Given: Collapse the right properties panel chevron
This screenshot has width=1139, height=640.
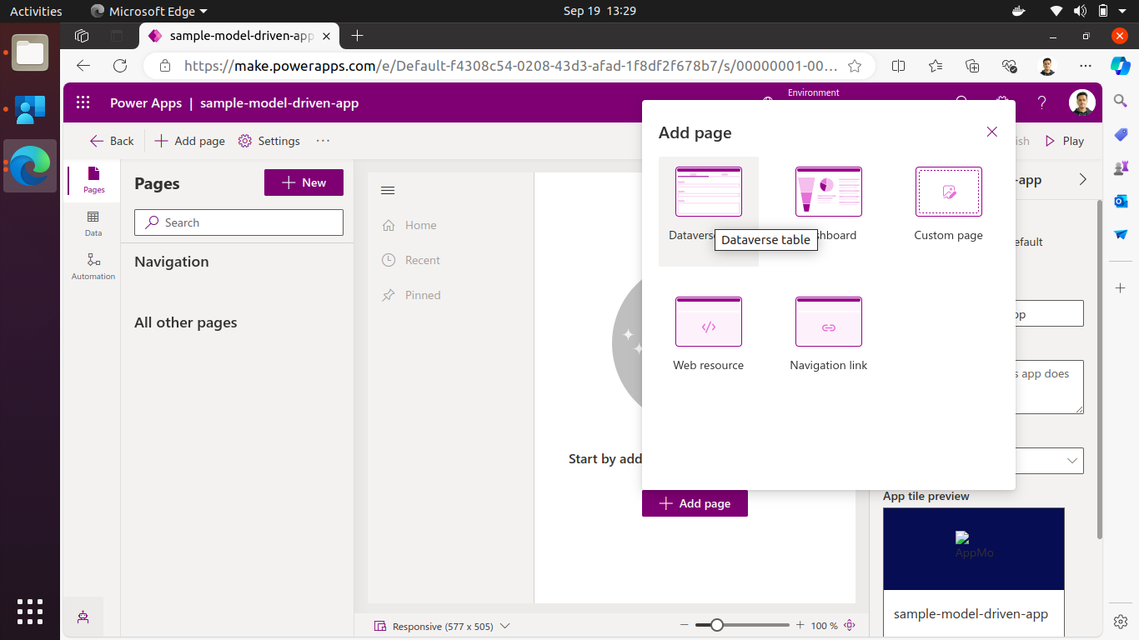Looking at the screenshot, I should click(1082, 178).
